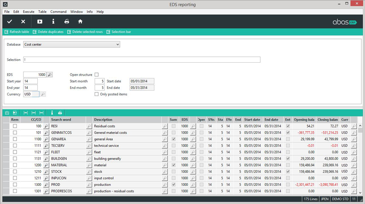The height and width of the screenshot is (204, 365).
Task: Click the End year field
Action: 30,88
